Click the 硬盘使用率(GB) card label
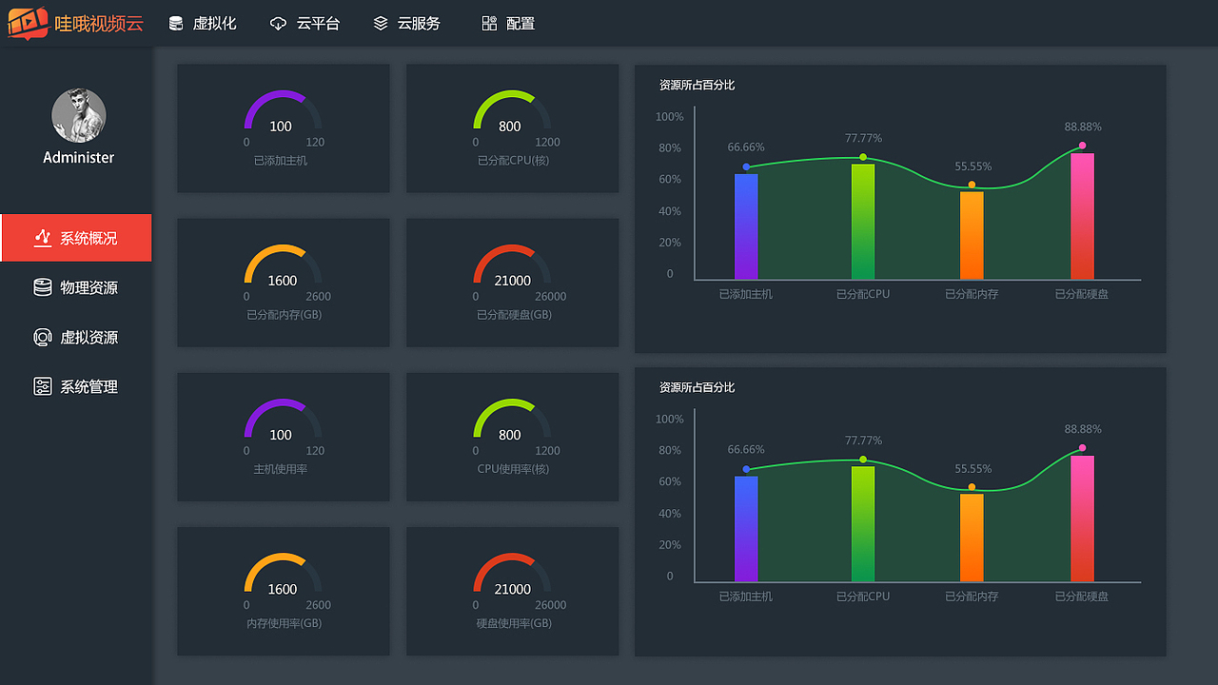1218x685 pixels. point(514,623)
